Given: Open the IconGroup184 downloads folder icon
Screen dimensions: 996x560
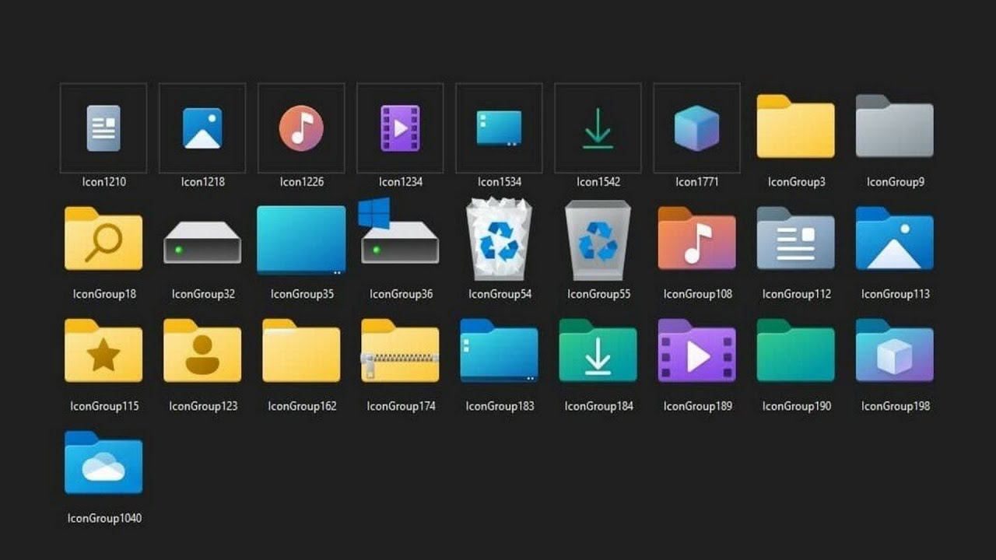Looking at the screenshot, I should coord(598,350).
